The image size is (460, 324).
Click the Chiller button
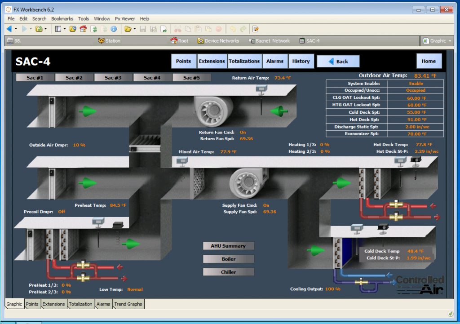(x=228, y=272)
